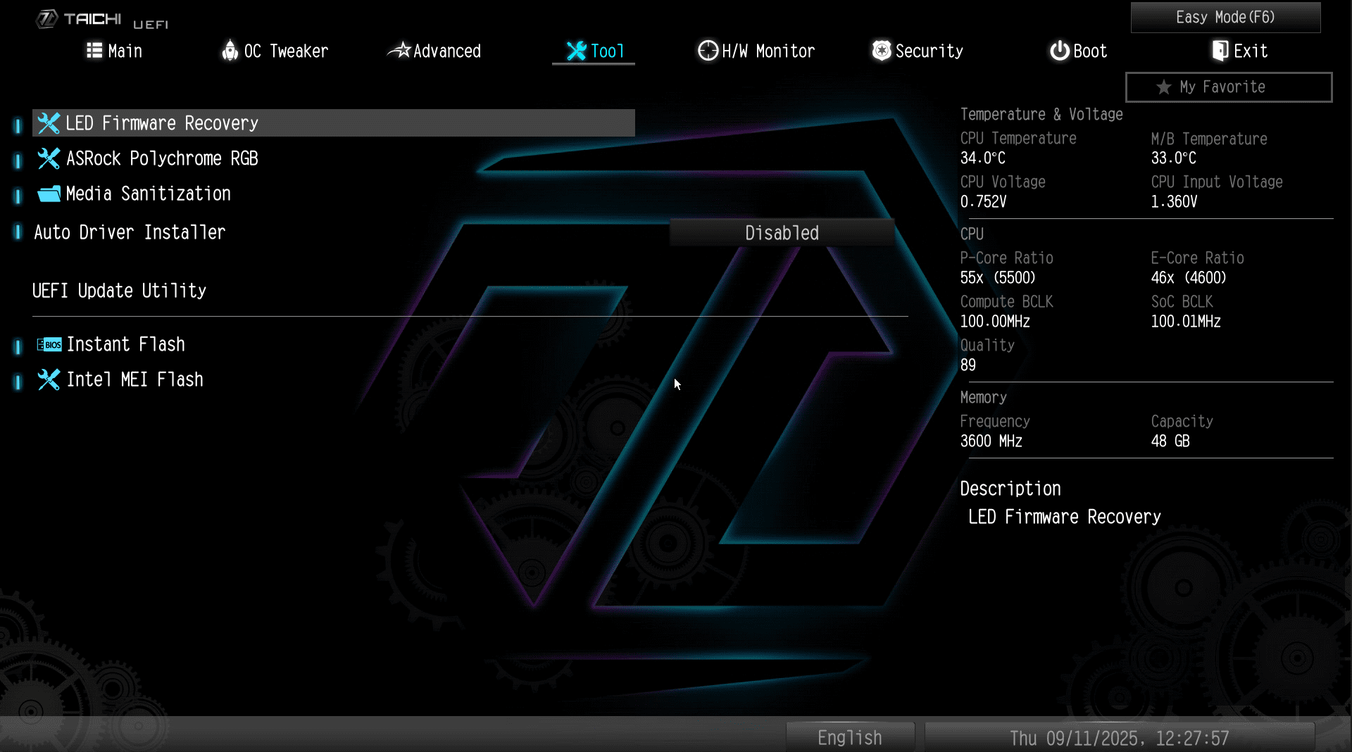This screenshot has width=1352, height=752.
Task: Click the LED Firmware Recovery tool icon
Action: click(49, 123)
